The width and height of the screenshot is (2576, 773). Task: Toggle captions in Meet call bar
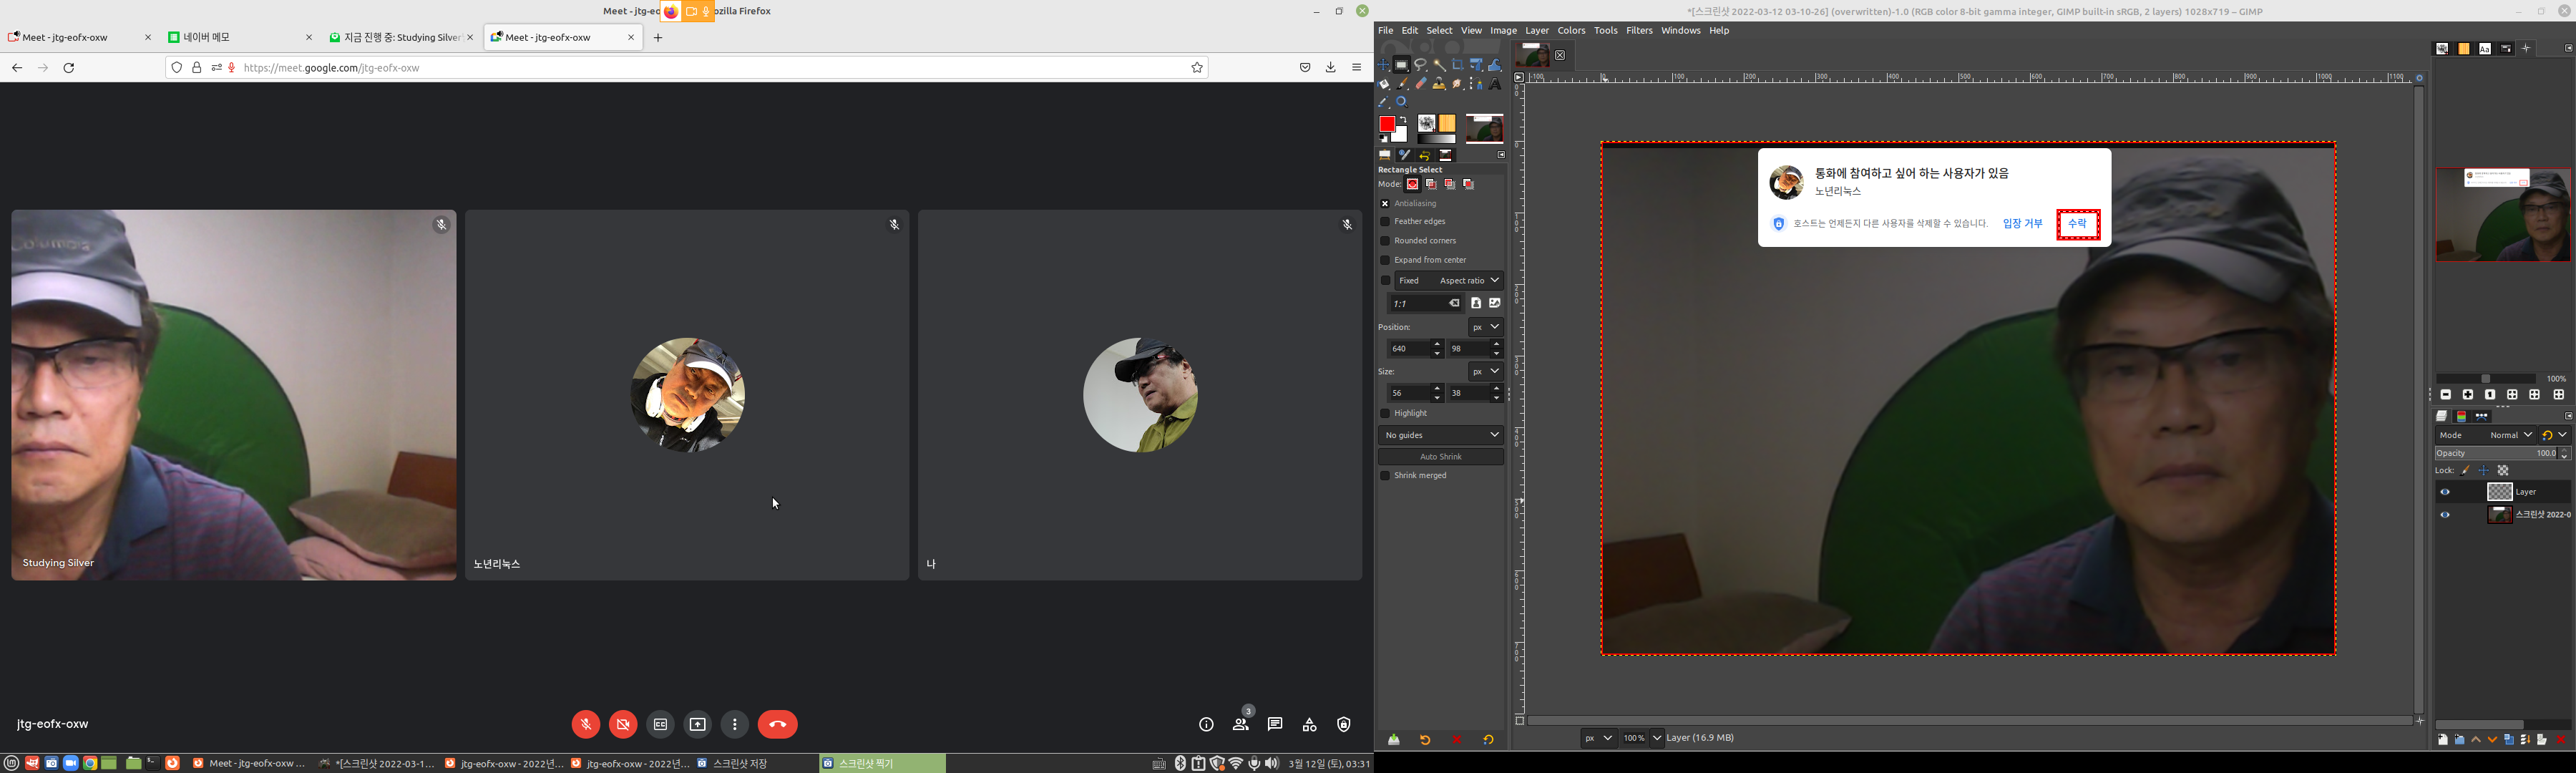point(660,724)
